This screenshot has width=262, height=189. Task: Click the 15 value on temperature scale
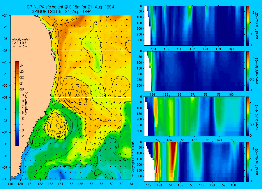pos(22,119)
